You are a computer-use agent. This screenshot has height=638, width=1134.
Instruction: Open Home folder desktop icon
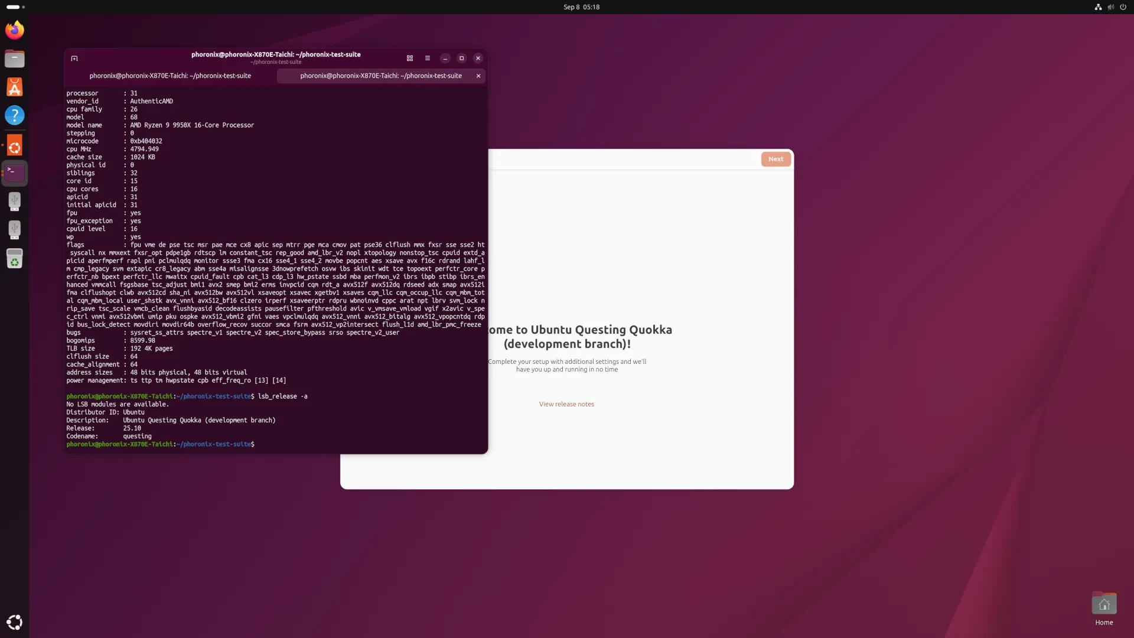pyautogui.click(x=1104, y=605)
